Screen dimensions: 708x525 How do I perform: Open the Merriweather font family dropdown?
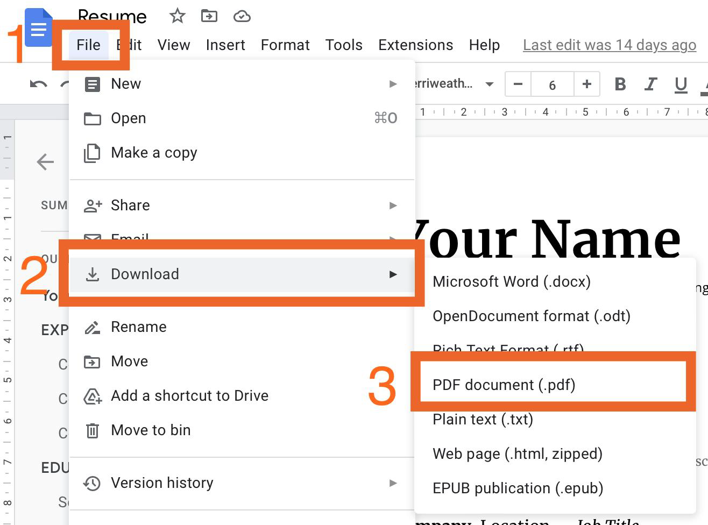tap(455, 84)
